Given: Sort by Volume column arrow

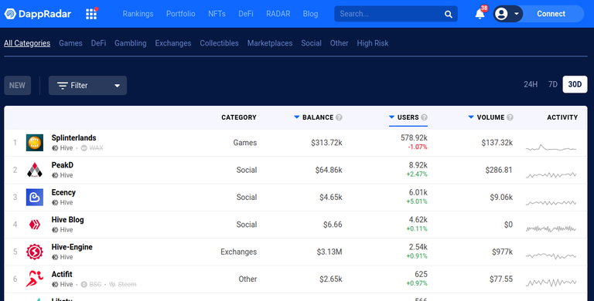Looking at the screenshot, I should (471, 117).
